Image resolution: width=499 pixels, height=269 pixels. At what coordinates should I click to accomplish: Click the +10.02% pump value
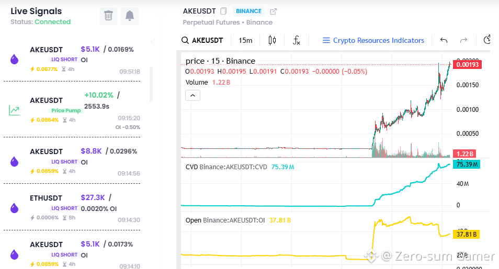tap(99, 95)
